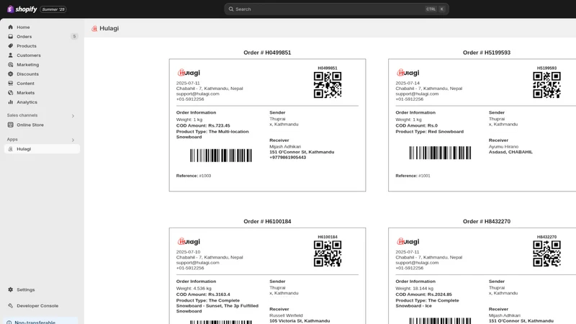Image resolution: width=576 pixels, height=324 pixels.
Task: Click the Customers person icon
Action: [10, 55]
